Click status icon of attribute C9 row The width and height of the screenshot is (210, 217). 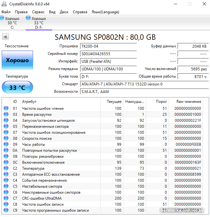pos(6,210)
